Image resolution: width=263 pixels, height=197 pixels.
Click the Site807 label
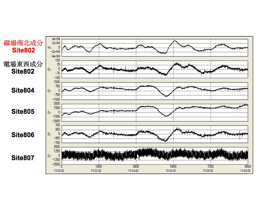[x=23, y=158]
